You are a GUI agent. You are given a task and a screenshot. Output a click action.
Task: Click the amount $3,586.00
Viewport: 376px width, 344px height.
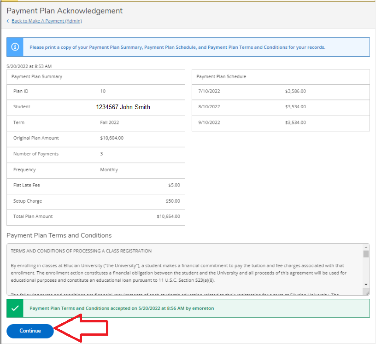[295, 91]
